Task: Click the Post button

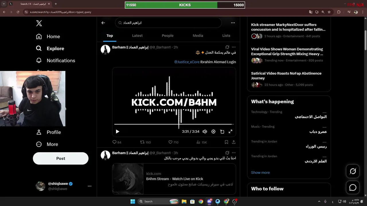Action: tap(60, 159)
